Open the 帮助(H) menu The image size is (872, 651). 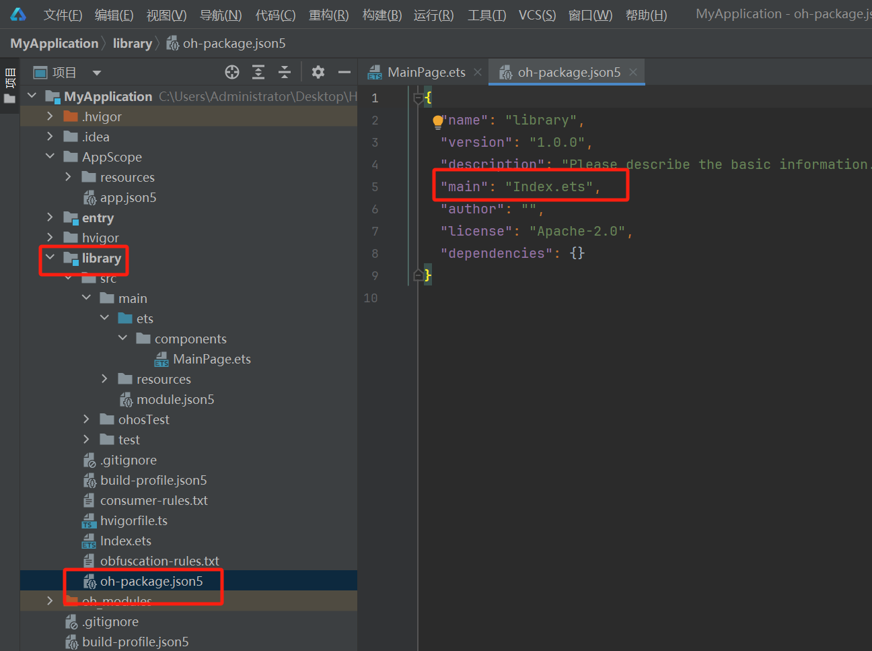pos(646,15)
